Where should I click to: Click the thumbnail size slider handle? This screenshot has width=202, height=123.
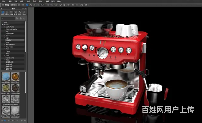13,120
